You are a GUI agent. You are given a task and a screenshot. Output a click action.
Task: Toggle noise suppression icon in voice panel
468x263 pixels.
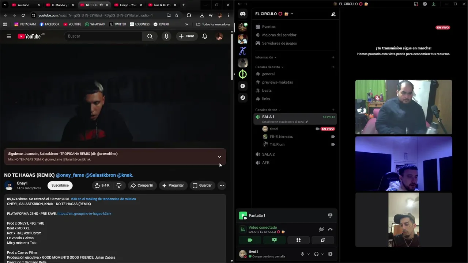(x=321, y=229)
